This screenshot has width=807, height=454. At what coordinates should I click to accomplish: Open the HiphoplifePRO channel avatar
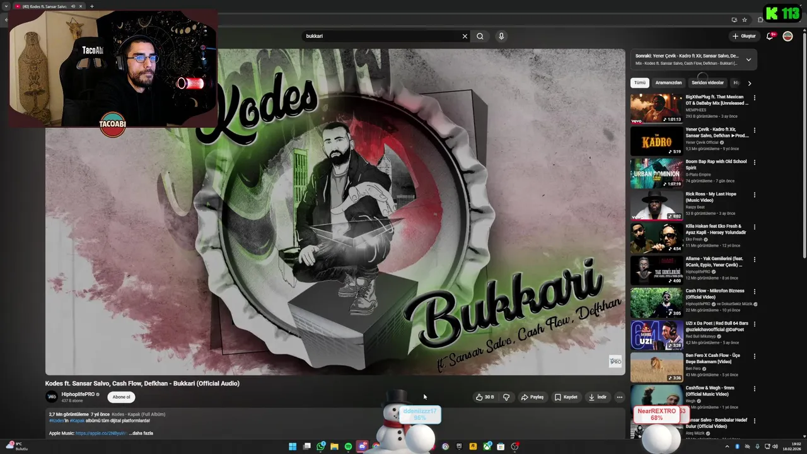point(52,397)
